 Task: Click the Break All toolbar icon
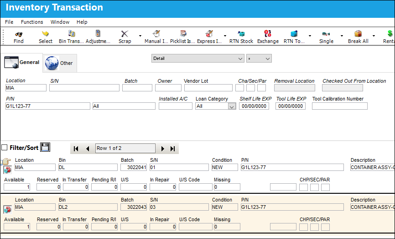[x=358, y=33]
